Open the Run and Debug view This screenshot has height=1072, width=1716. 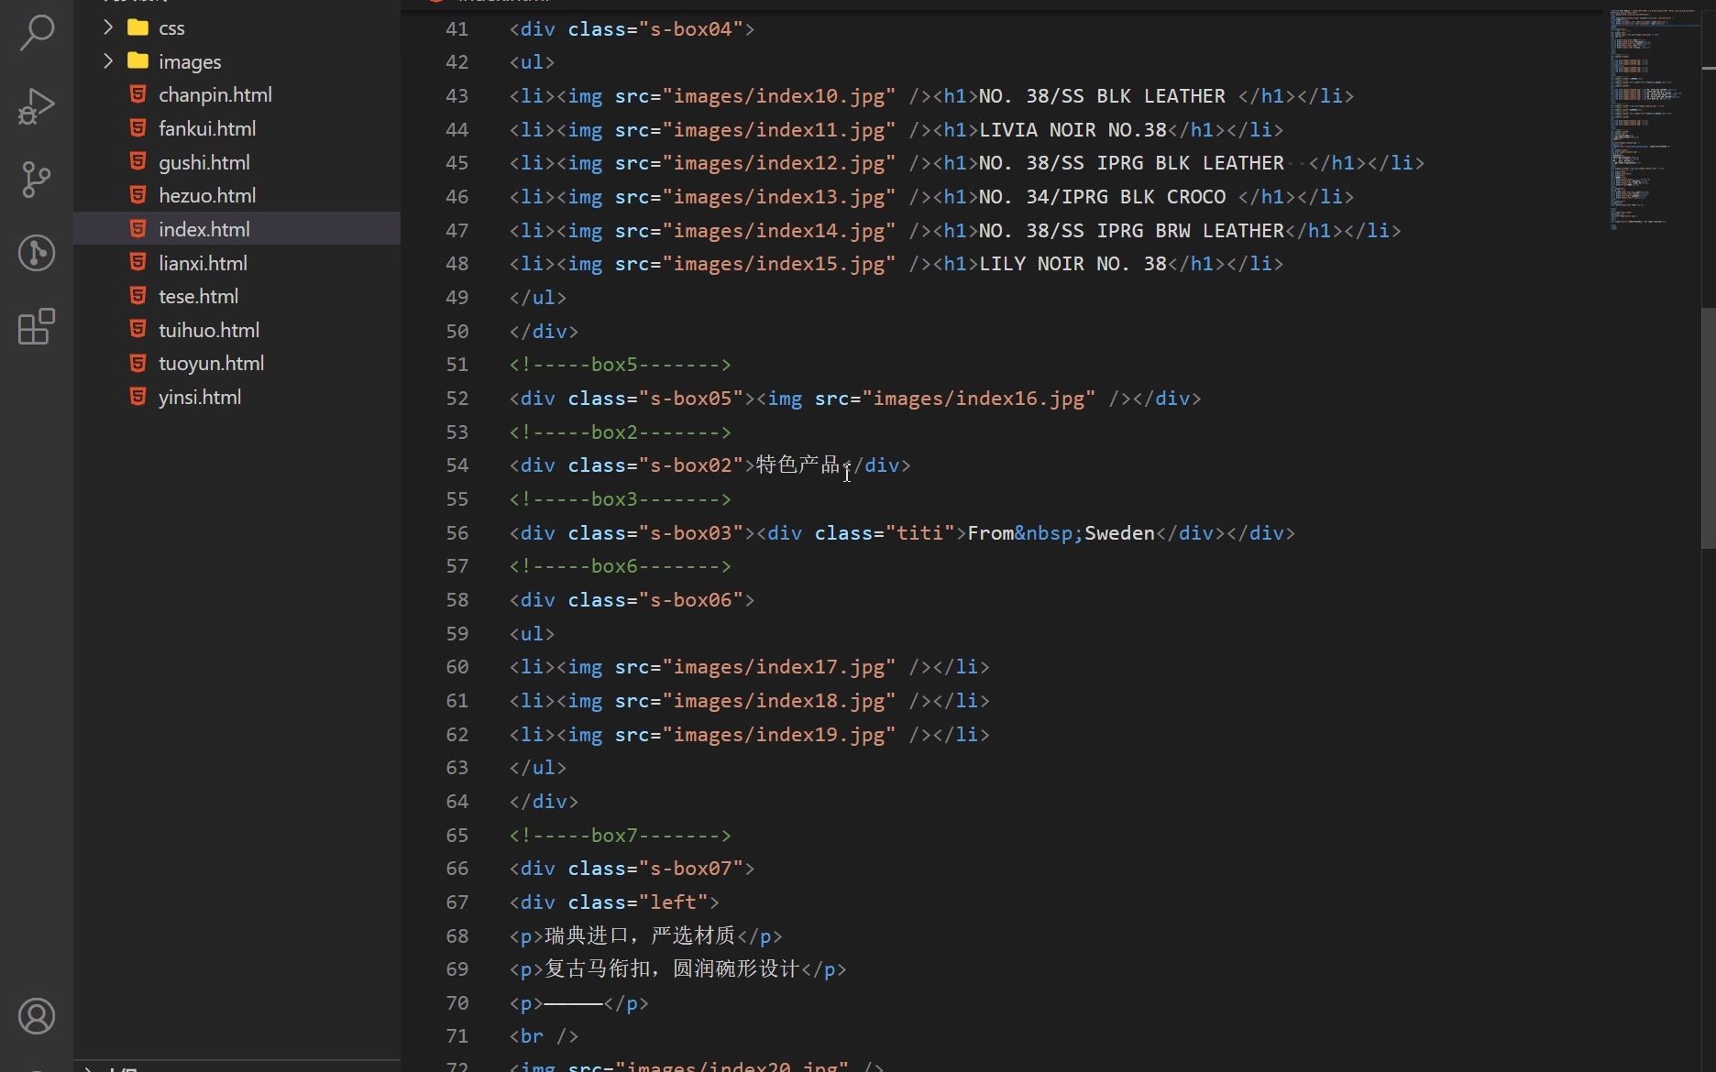[x=36, y=105]
